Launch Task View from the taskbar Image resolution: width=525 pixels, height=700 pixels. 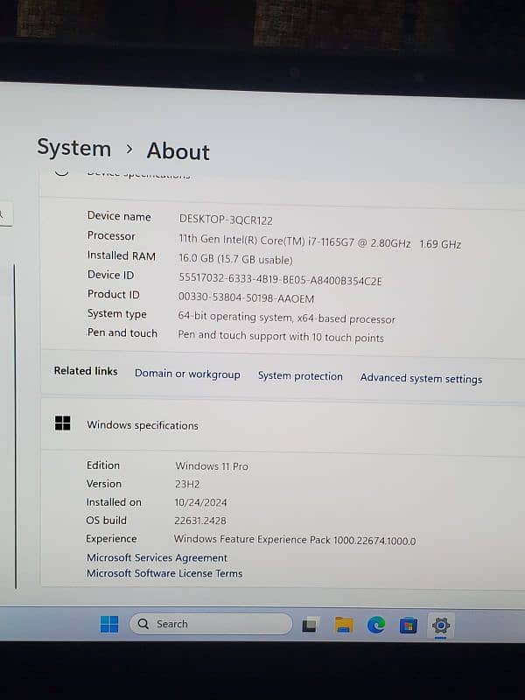(310, 625)
